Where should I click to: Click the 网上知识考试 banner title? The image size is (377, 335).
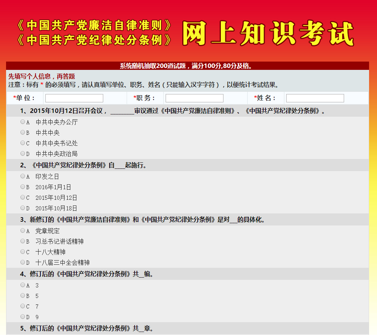[268, 33]
